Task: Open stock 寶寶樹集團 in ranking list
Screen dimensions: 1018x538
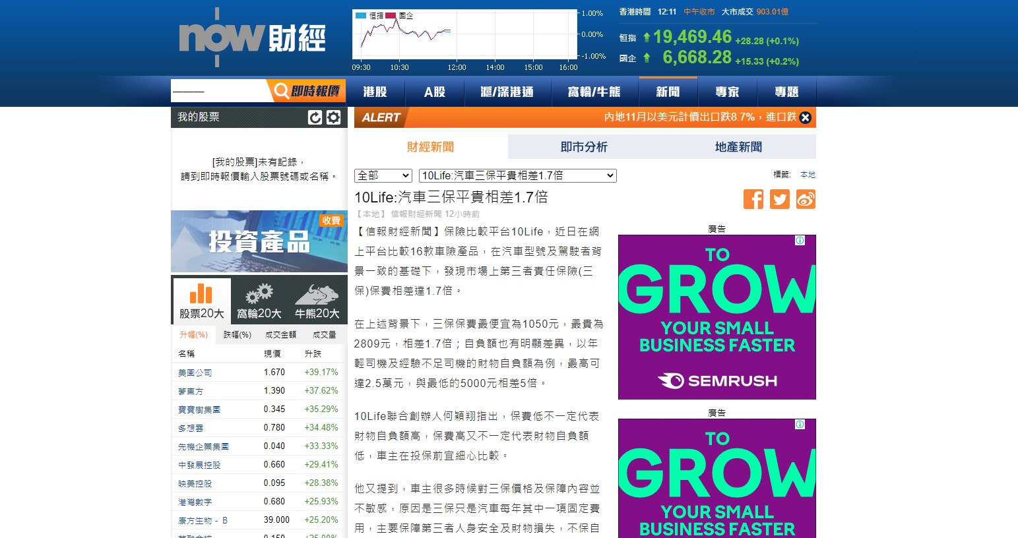Action: tap(199, 409)
